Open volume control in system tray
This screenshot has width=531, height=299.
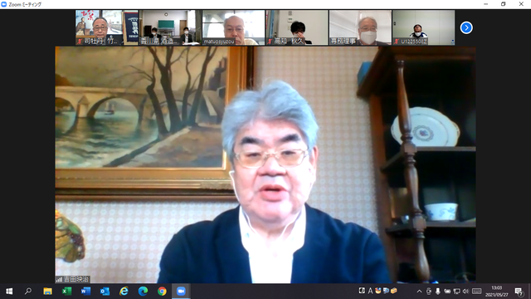(466, 292)
